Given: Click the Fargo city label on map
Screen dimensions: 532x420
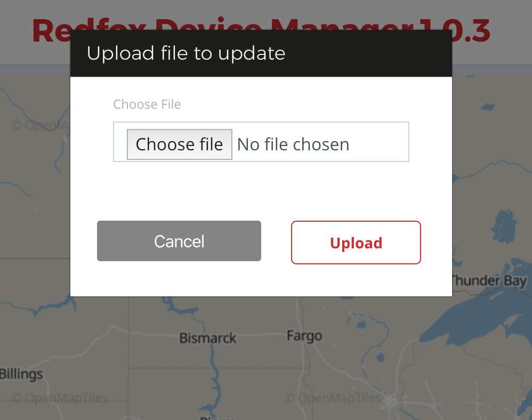Looking at the screenshot, I should pos(304,336).
